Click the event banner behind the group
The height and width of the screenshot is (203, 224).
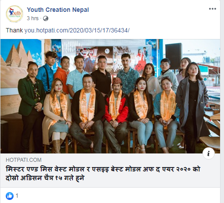[113, 59]
